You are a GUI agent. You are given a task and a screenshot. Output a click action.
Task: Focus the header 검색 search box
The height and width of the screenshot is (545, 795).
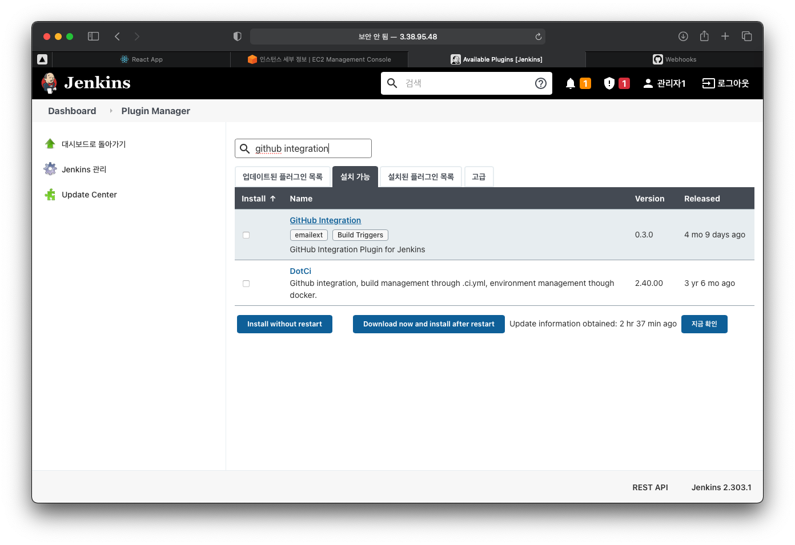(467, 83)
